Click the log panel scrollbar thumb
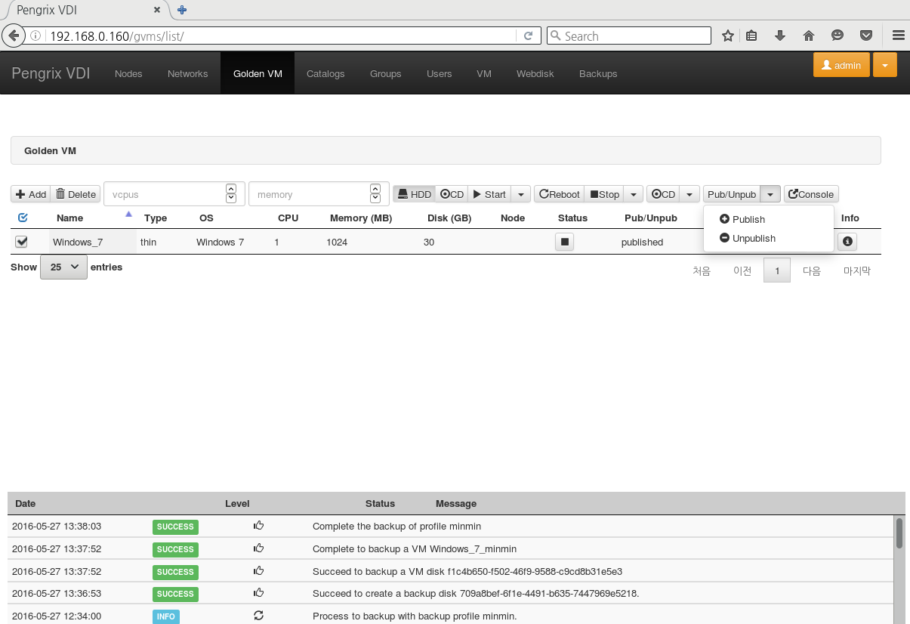 [899, 533]
